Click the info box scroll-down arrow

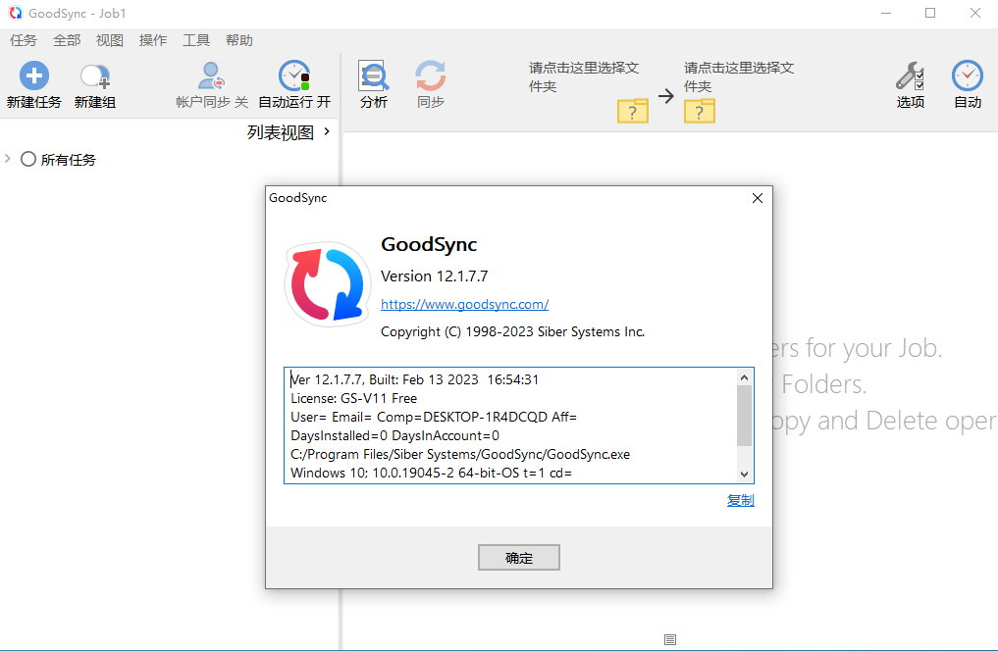(x=744, y=475)
